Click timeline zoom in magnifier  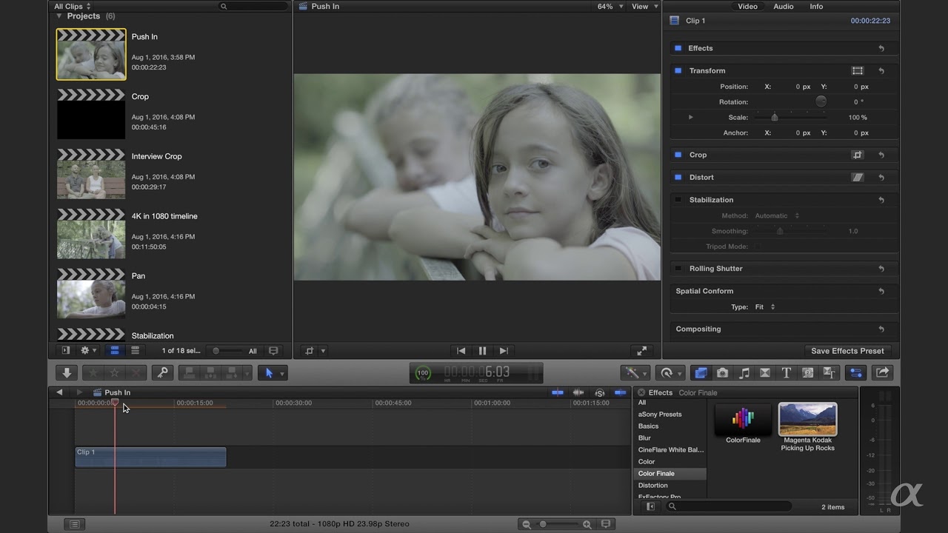(x=587, y=524)
